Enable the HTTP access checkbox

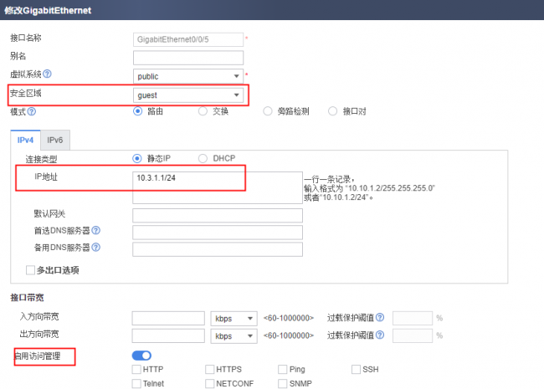click(x=136, y=369)
